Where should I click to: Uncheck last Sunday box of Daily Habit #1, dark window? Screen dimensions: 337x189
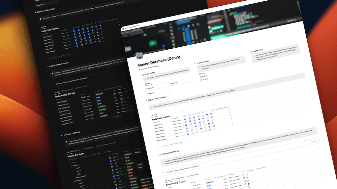coord(100,26)
